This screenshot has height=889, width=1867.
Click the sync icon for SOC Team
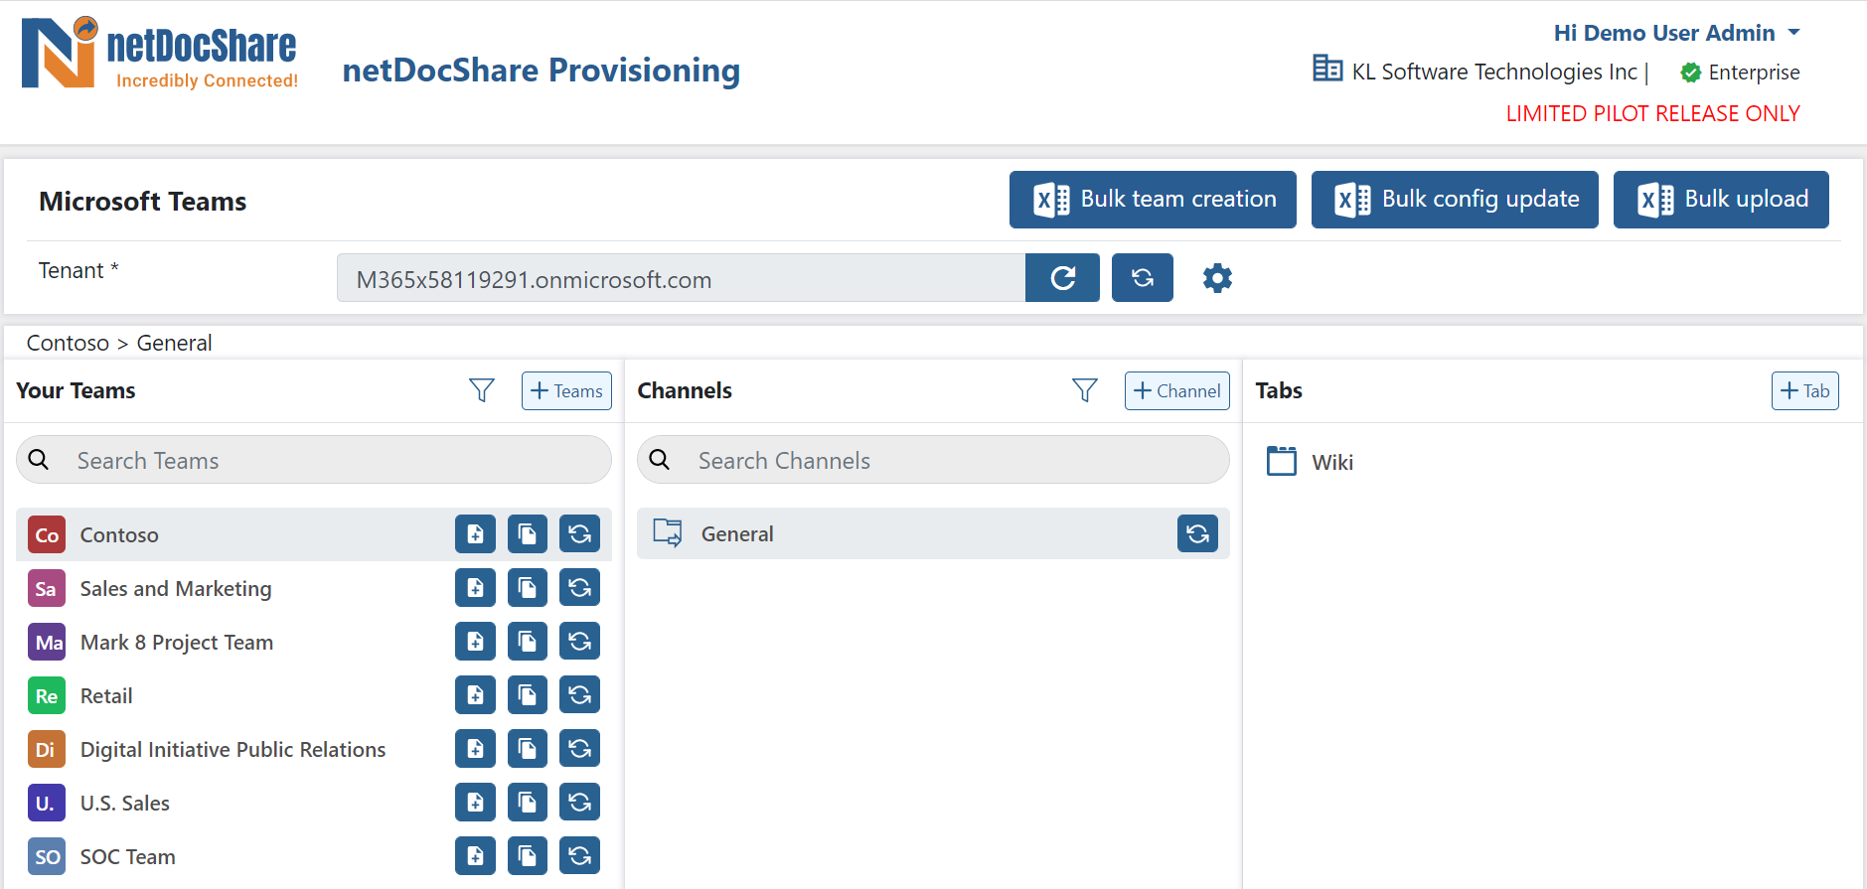click(x=579, y=856)
